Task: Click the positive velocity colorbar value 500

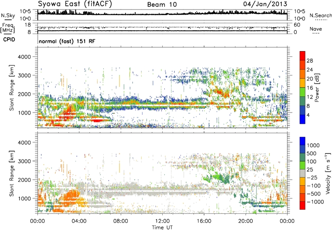Action: 312,153
